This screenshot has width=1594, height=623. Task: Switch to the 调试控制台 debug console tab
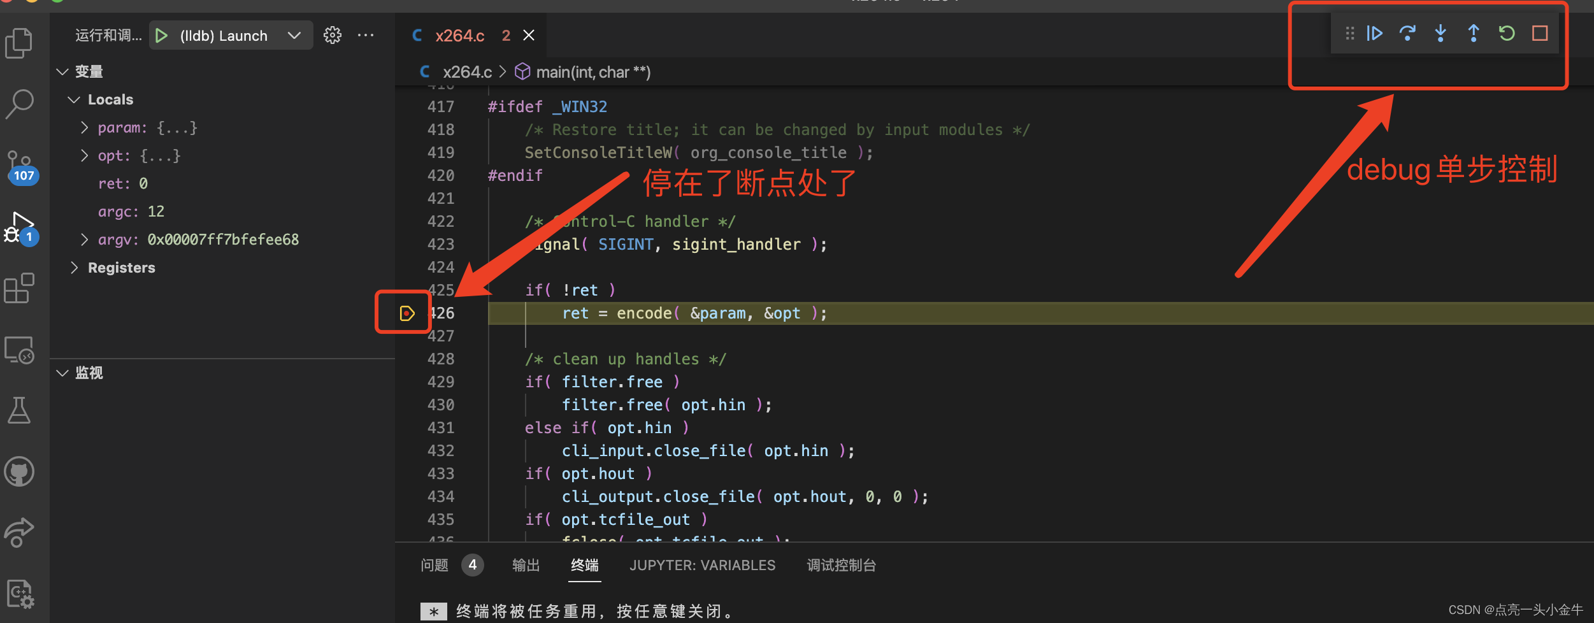pos(842,565)
